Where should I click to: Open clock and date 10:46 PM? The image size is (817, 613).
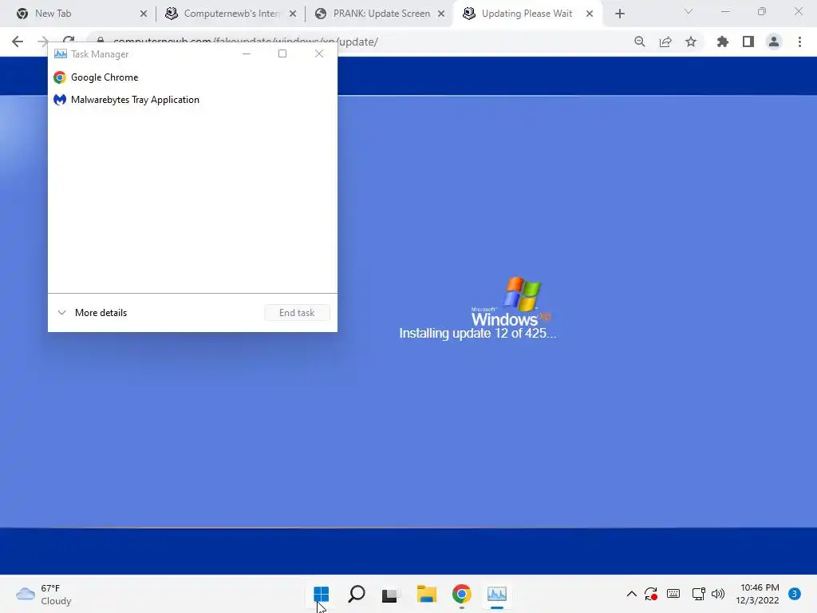758,594
